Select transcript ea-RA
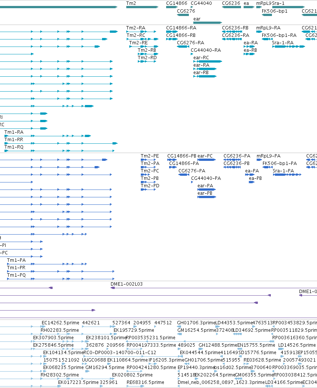Screen dimensions: 317x388 point(249,47)
